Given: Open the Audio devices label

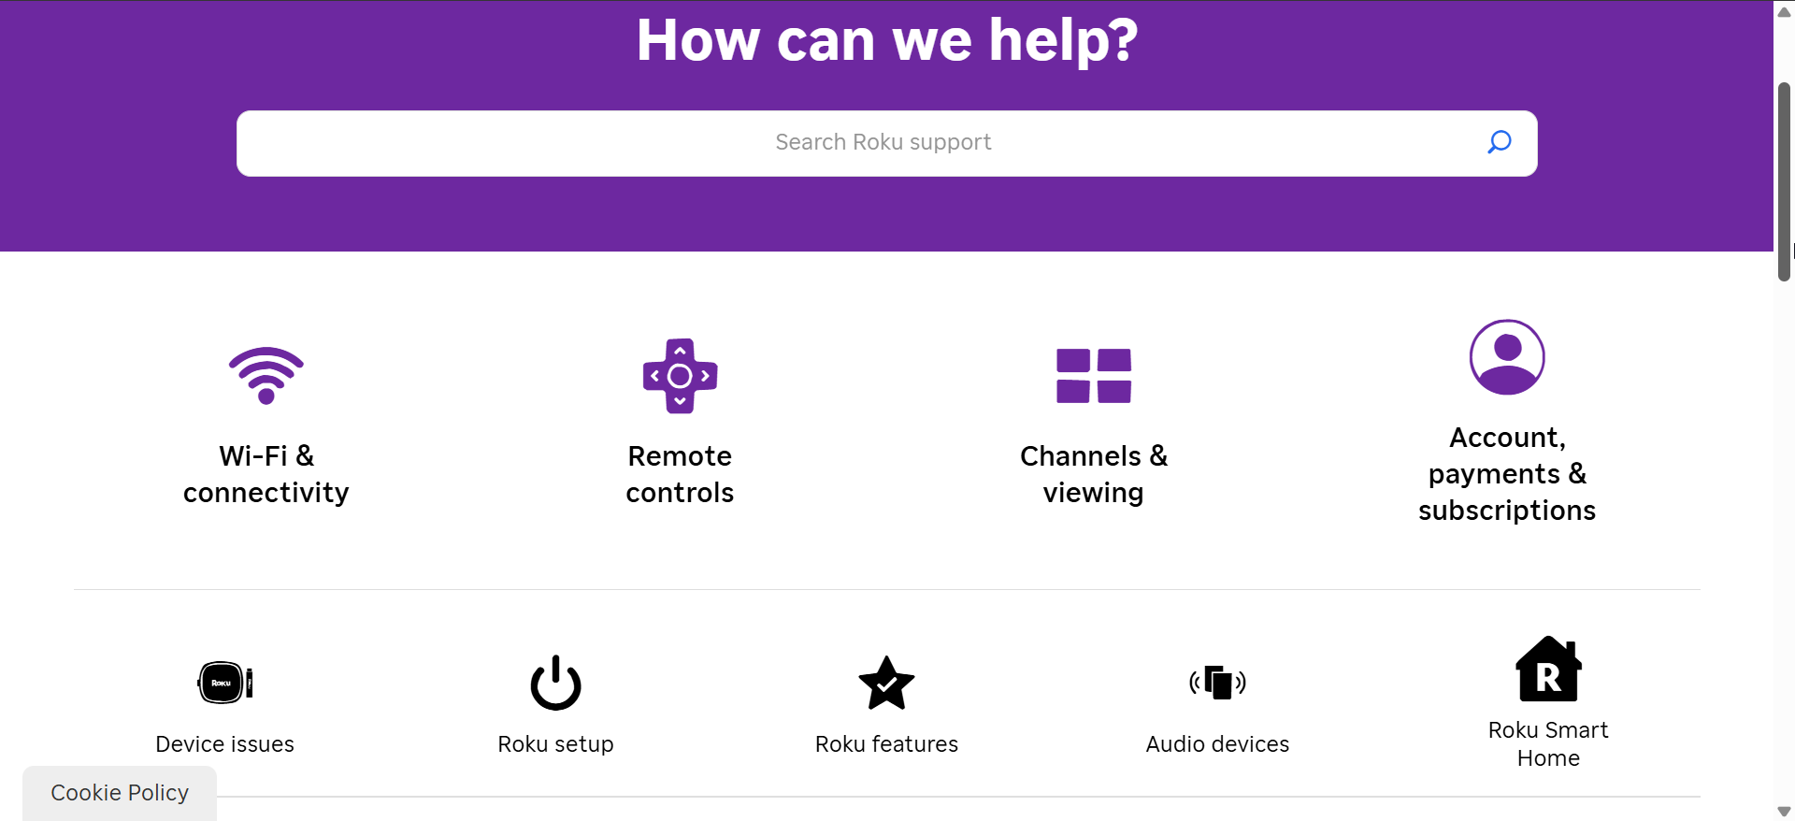Looking at the screenshot, I should [1217, 744].
